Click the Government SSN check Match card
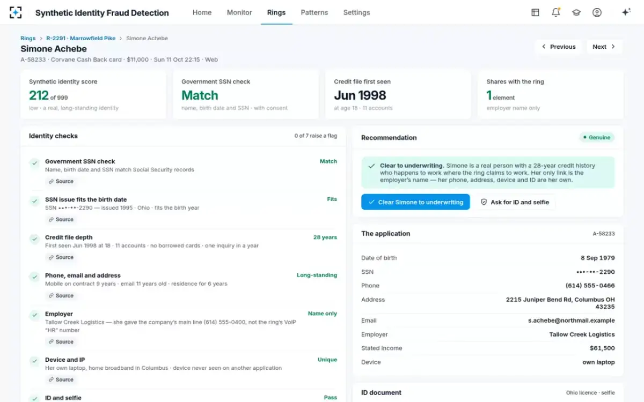 tap(246, 94)
